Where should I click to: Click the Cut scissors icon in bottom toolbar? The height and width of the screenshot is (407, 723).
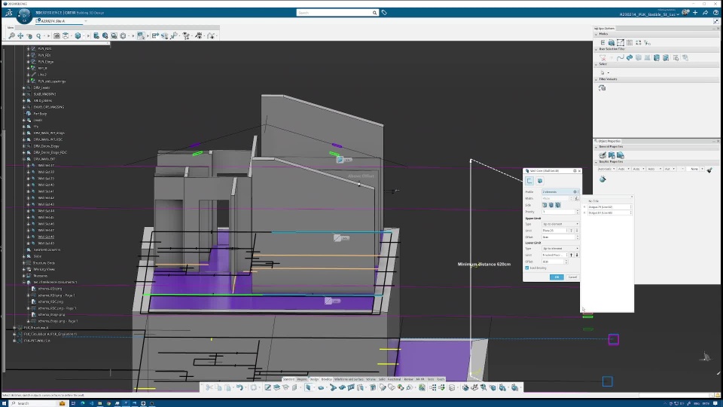tap(207, 387)
